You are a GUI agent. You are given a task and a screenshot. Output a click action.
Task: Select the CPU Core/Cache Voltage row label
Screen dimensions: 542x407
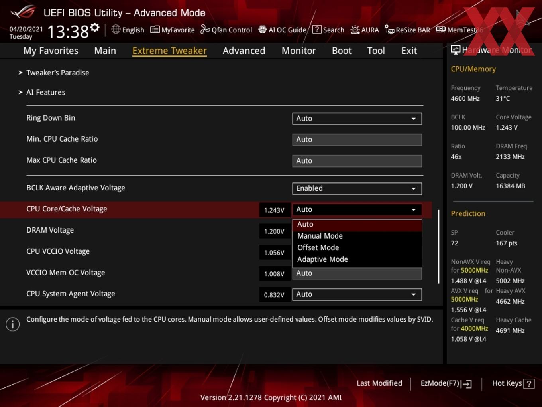coord(67,209)
